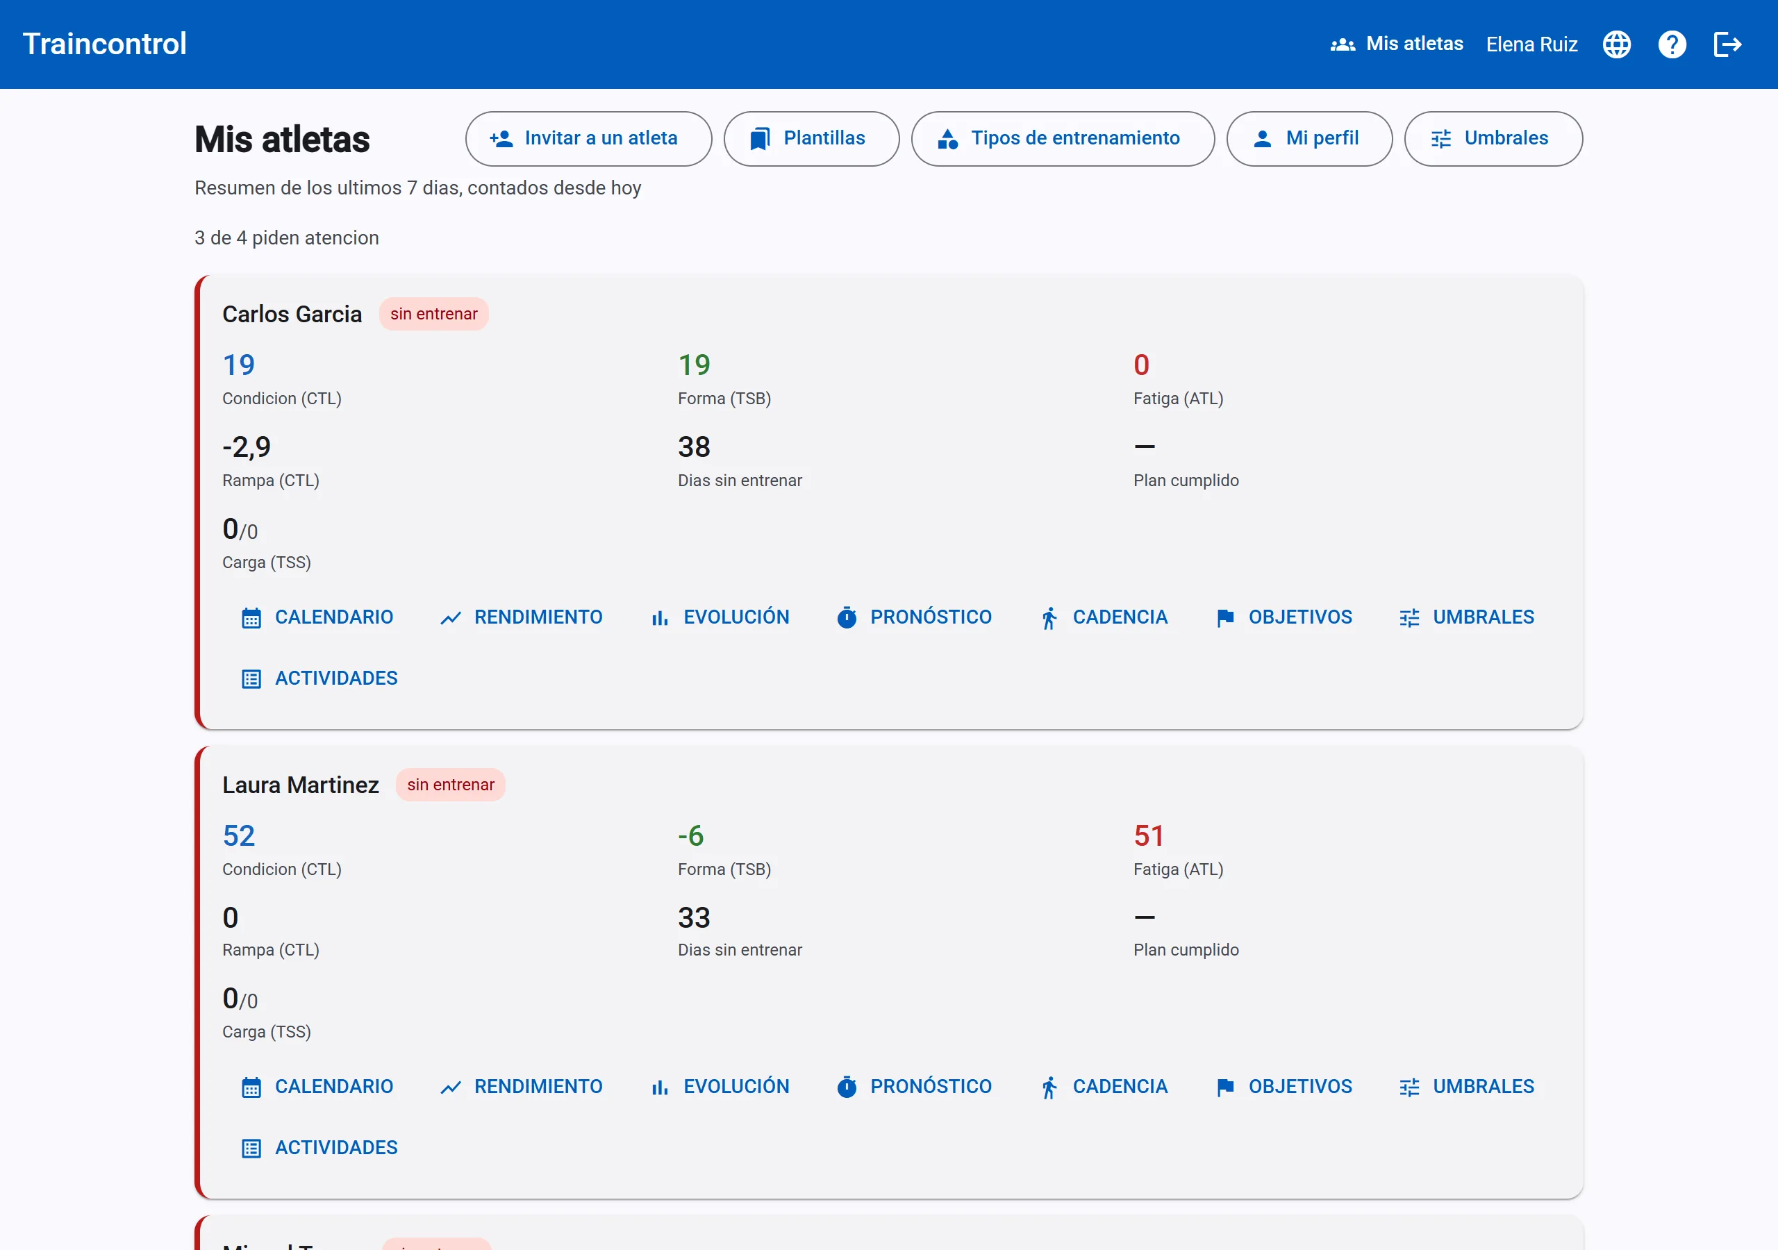The height and width of the screenshot is (1250, 1778).
Task: Click the Laura Martinez name heading
Action: point(301,785)
